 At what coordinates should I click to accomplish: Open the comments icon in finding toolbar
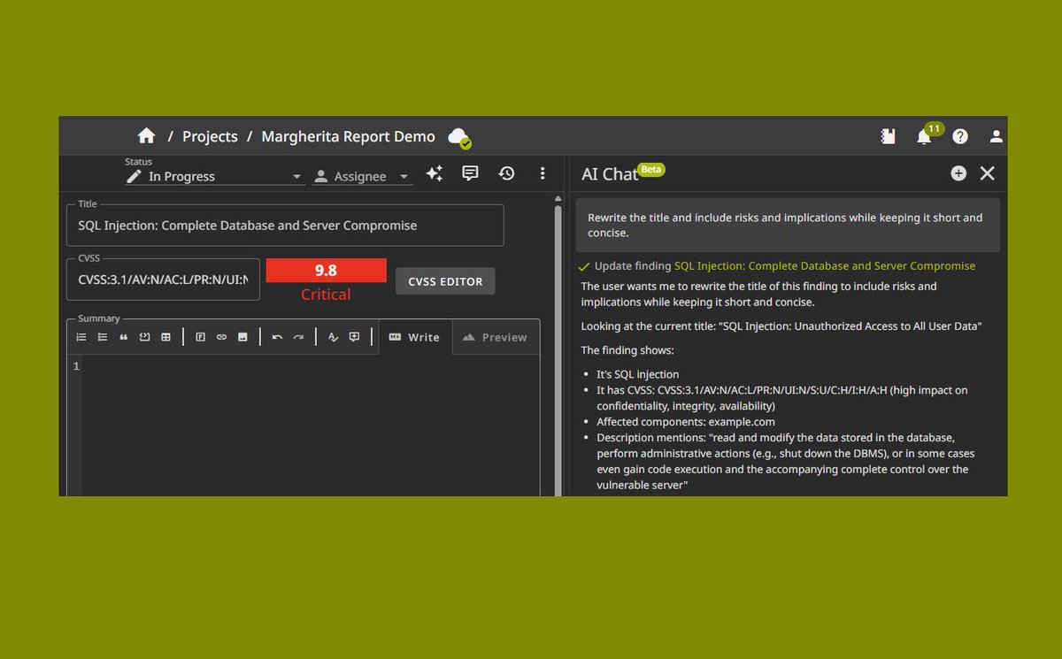click(471, 173)
